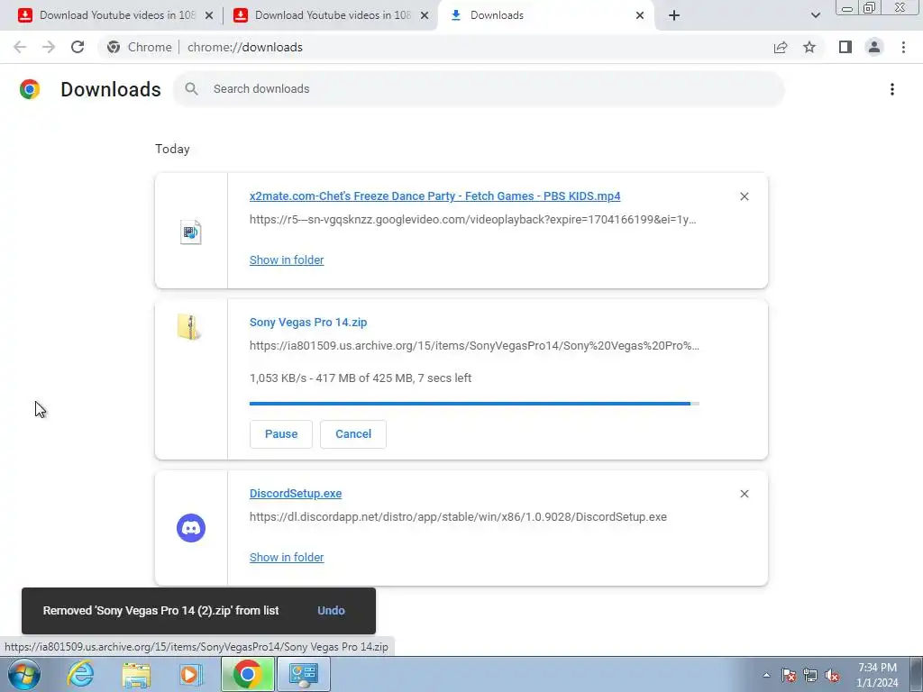This screenshot has width=923, height=692.
Task: Remove the DiscordSetup.exe entry from list
Action: click(744, 494)
